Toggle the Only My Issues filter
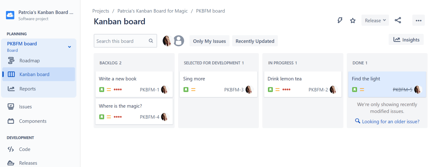The width and height of the screenshot is (434, 167). 209,41
